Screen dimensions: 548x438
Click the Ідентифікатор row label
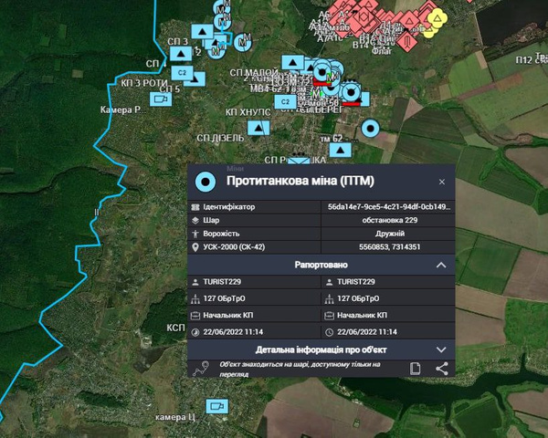click(x=229, y=207)
